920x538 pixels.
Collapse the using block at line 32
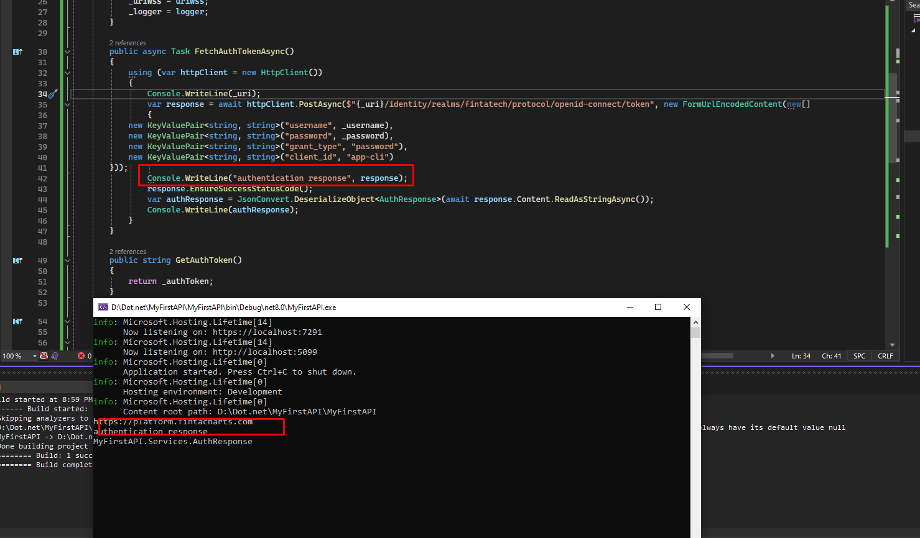pos(67,73)
